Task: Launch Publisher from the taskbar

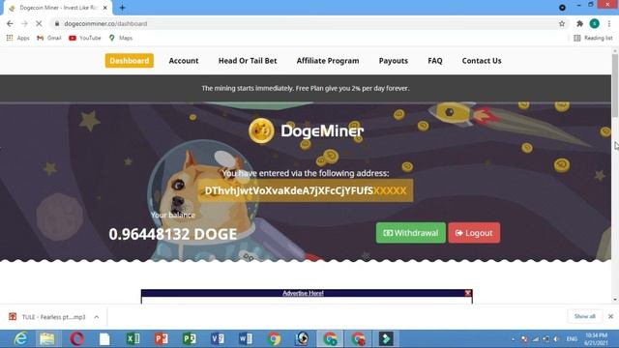Action: (x=190, y=339)
